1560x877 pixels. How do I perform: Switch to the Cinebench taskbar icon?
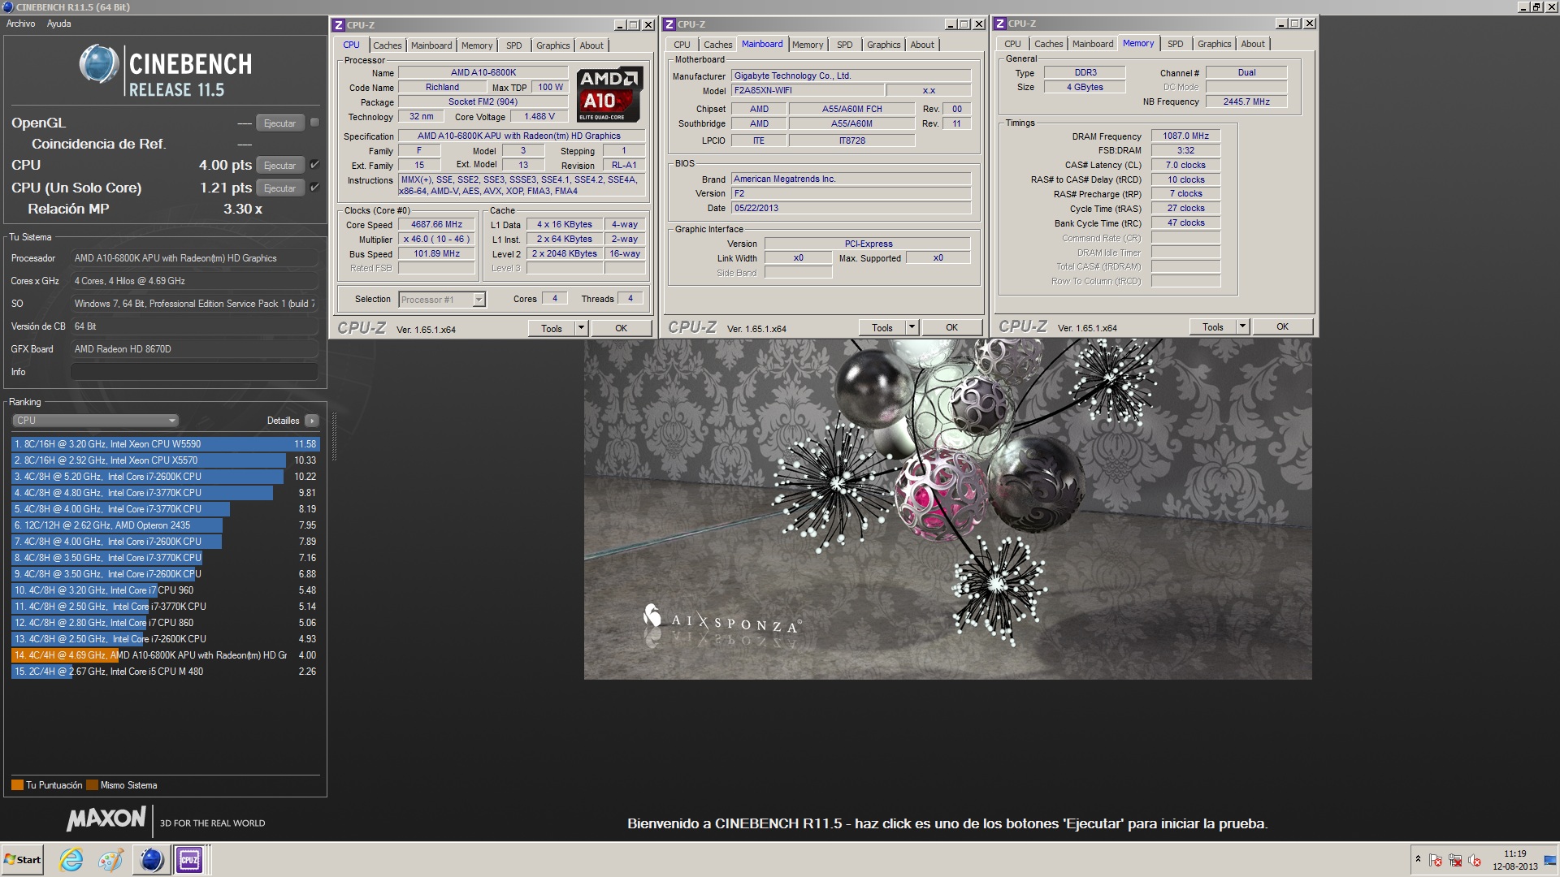tap(151, 860)
